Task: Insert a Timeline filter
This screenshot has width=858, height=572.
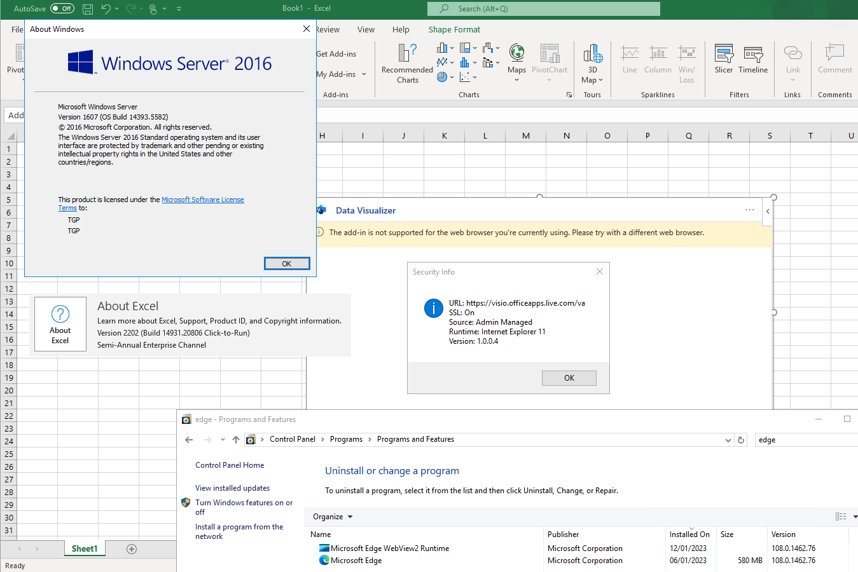Action: point(753,60)
